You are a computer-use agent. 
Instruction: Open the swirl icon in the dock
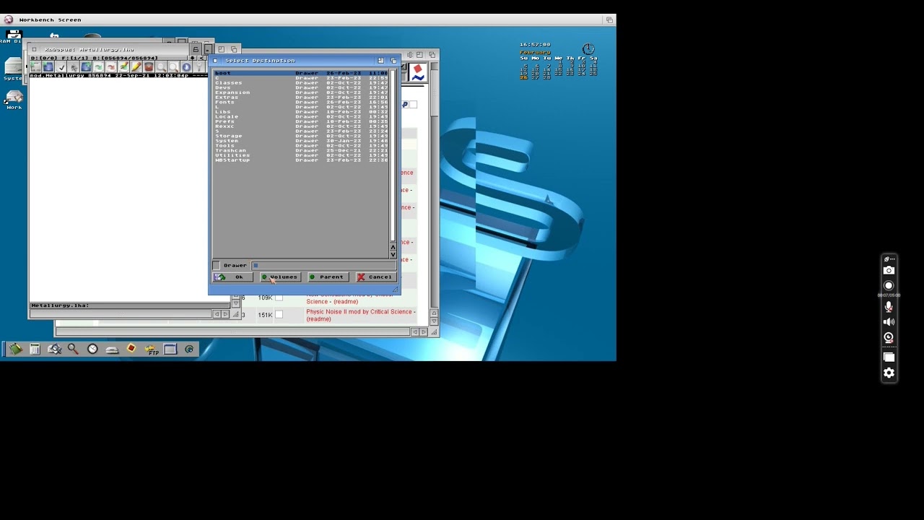coord(189,349)
